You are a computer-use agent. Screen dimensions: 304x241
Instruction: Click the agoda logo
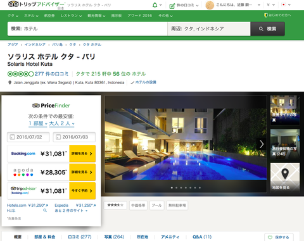tap(23, 172)
